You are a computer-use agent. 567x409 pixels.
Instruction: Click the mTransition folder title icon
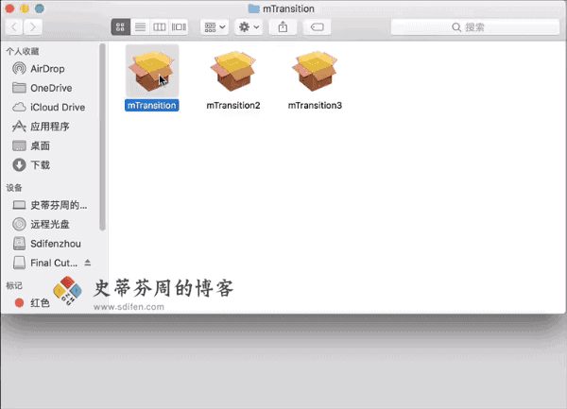(x=254, y=9)
